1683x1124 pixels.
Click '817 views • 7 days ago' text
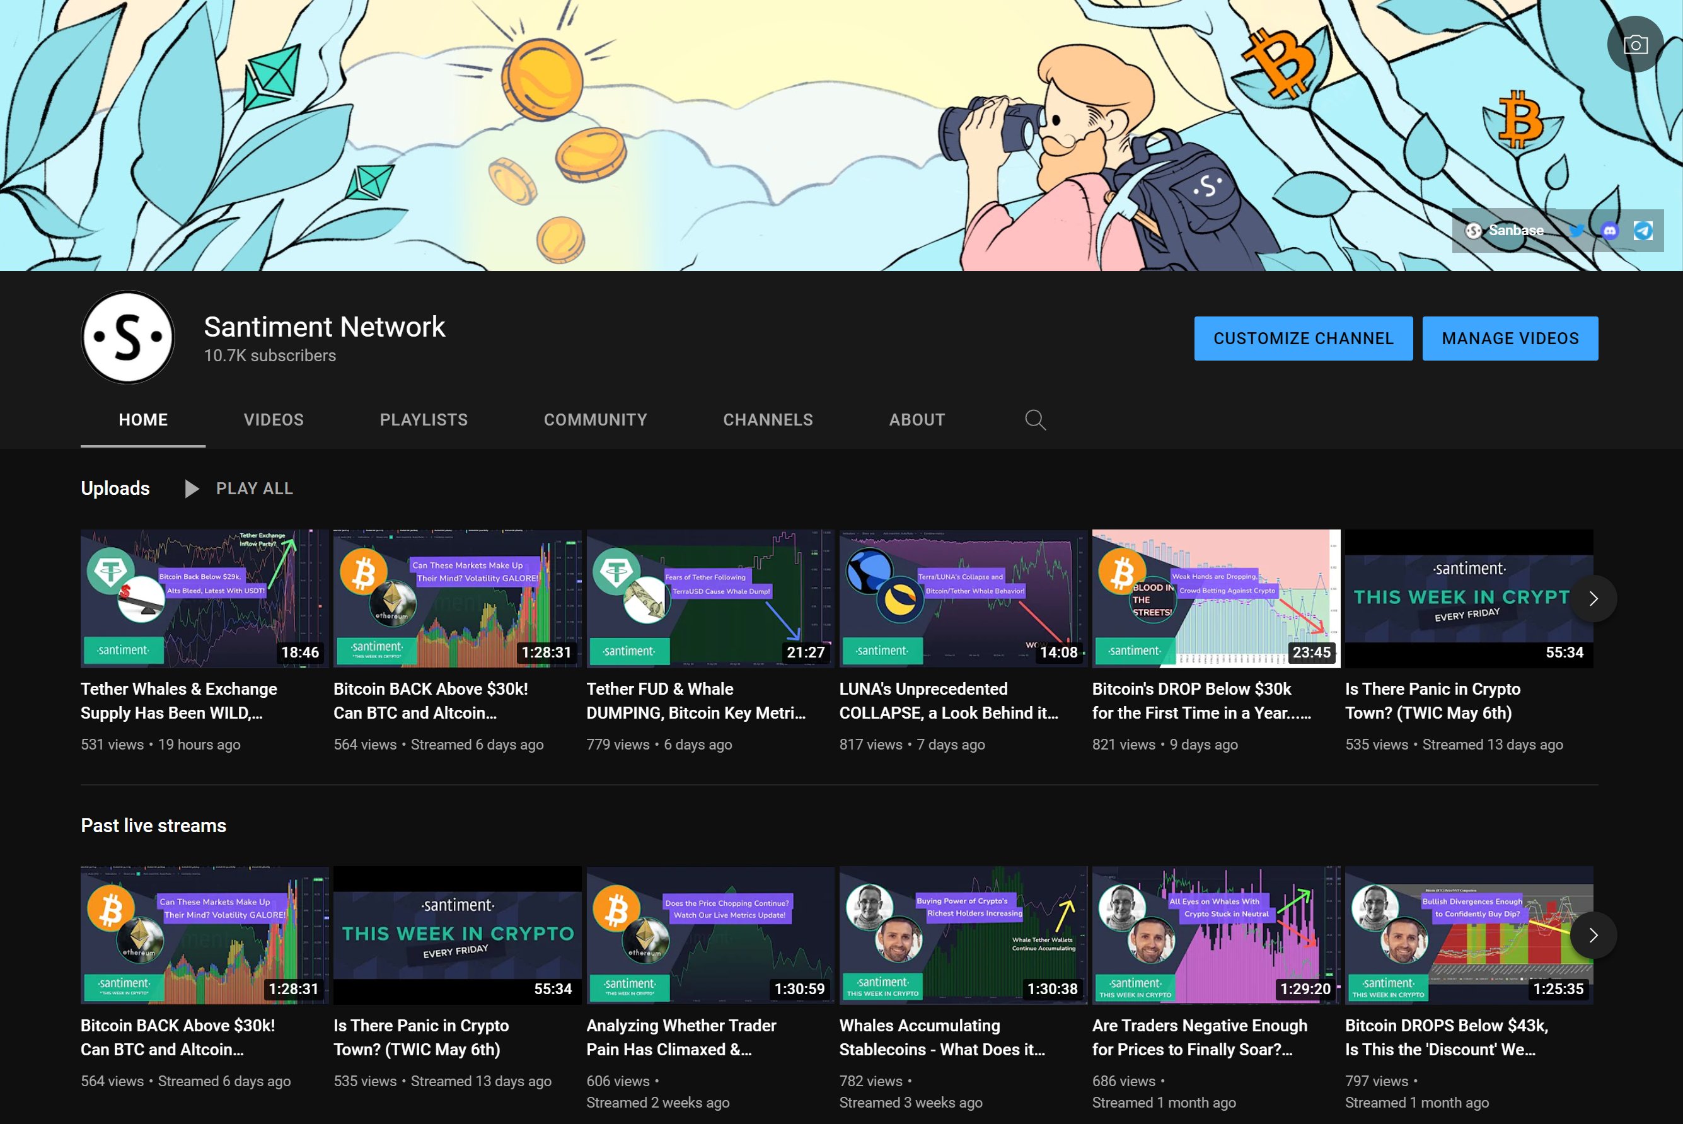point(913,745)
